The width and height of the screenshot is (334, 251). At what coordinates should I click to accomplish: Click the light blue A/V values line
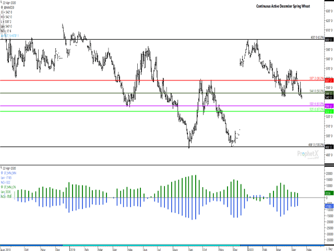[x=10, y=36]
